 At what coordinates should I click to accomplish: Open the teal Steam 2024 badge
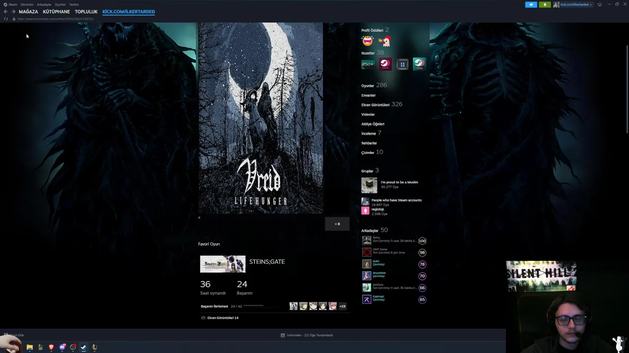(419, 64)
